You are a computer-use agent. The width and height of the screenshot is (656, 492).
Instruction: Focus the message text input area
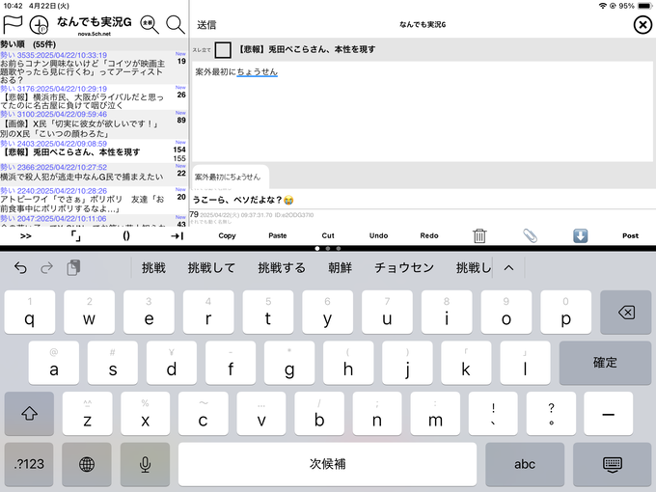(423, 111)
